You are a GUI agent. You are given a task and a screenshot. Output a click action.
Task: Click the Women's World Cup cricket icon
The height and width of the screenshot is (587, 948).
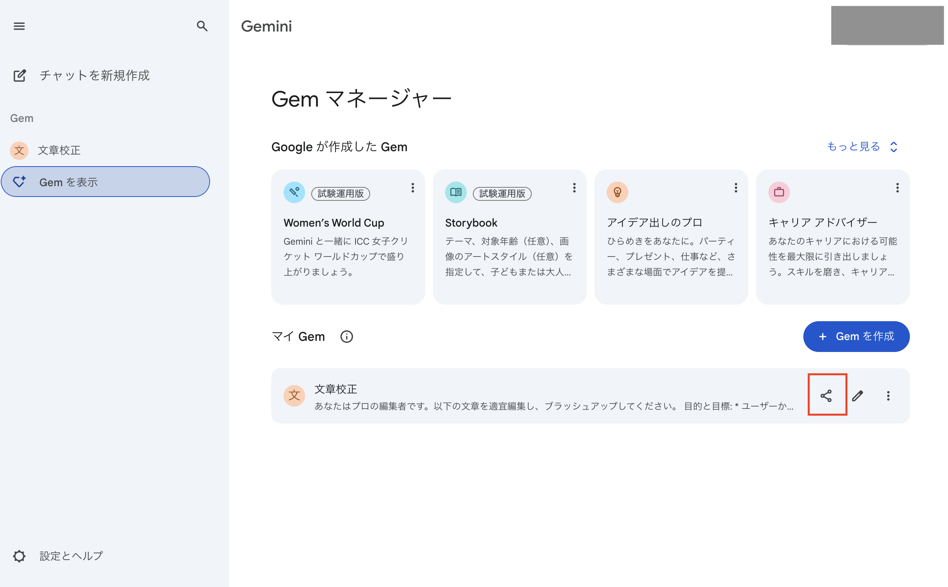click(294, 192)
